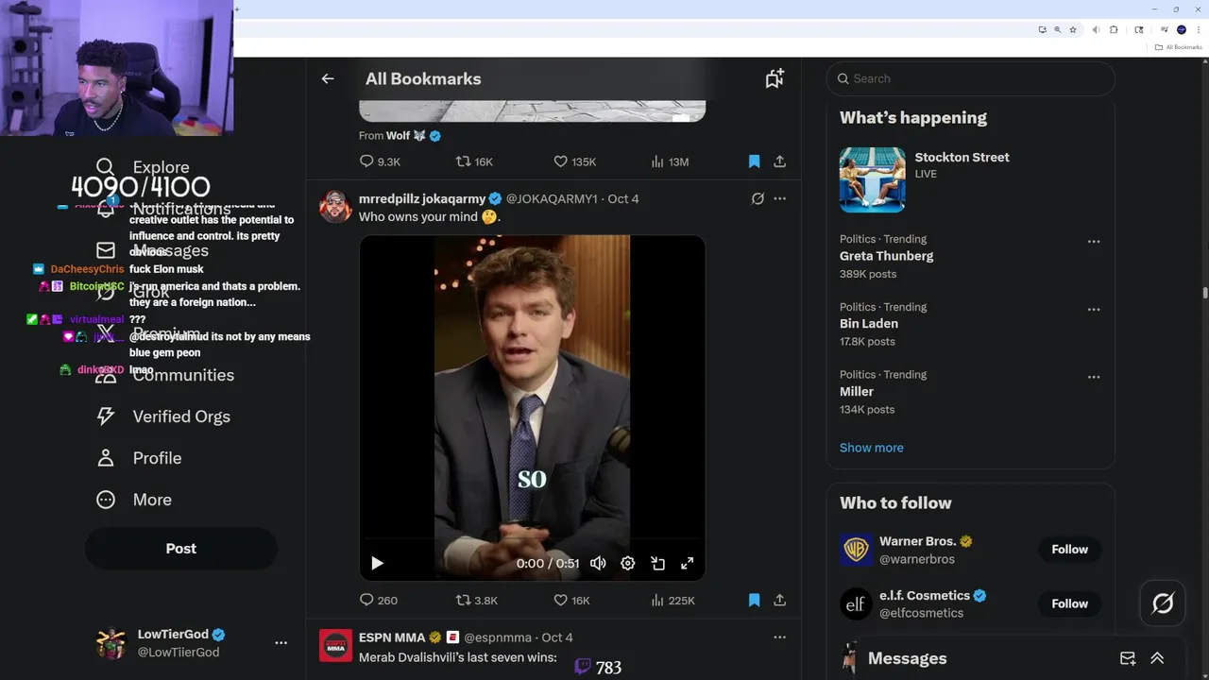The width and height of the screenshot is (1209, 680).
Task: Share the JOKAQARMY post
Action: click(779, 600)
